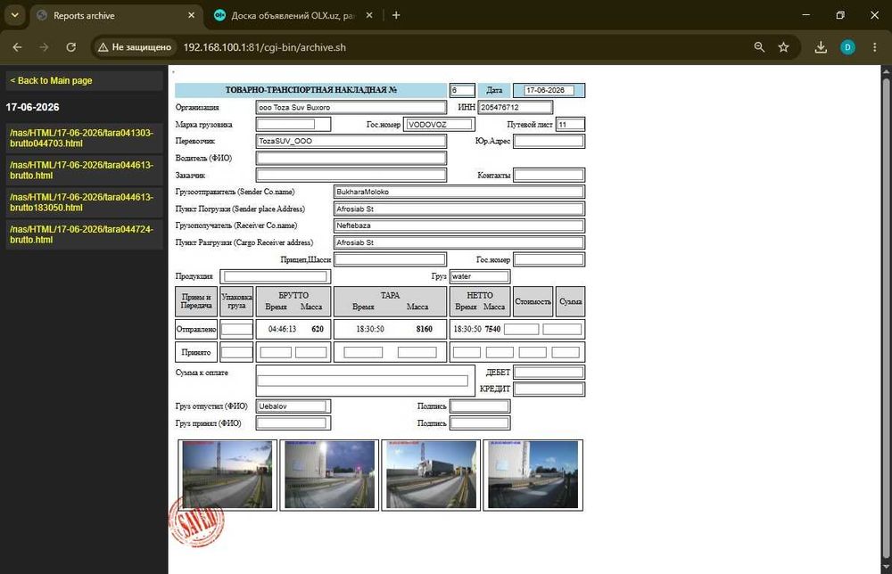Click the Организация field with Toza Suv Buxoro
This screenshot has height=574, width=892.
[x=351, y=108]
